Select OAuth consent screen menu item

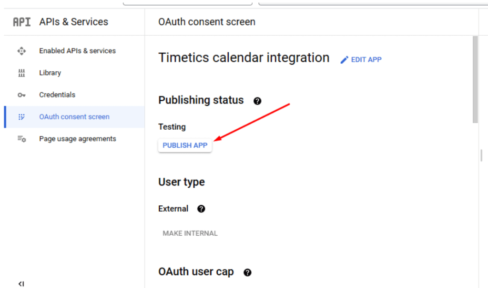74,117
